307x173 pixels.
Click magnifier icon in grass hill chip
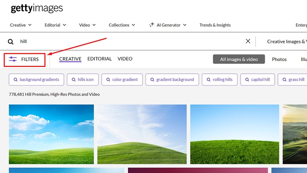(x=284, y=80)
